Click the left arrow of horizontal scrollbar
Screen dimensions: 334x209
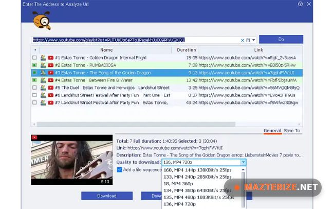[34, 124]
